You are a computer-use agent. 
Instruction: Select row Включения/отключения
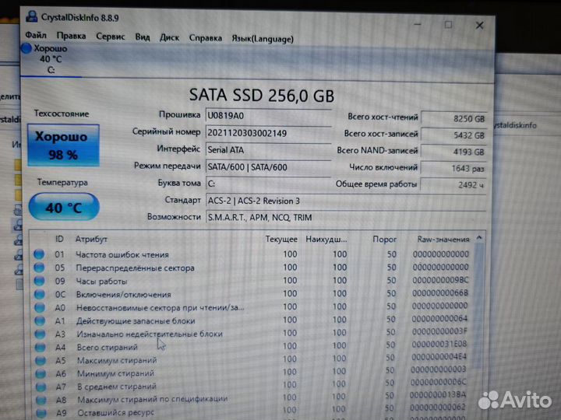[251, 294]
